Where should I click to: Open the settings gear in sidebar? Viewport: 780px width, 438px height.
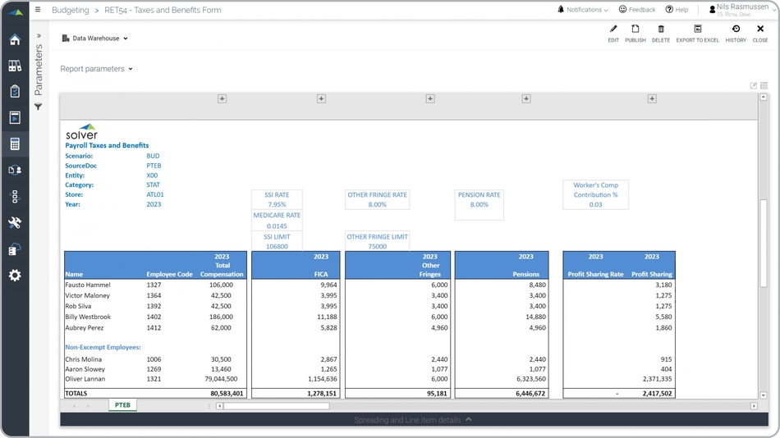pos(15,276)
